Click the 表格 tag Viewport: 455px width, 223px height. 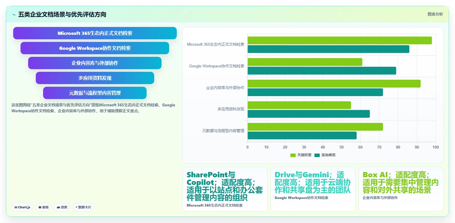[43, 207]
